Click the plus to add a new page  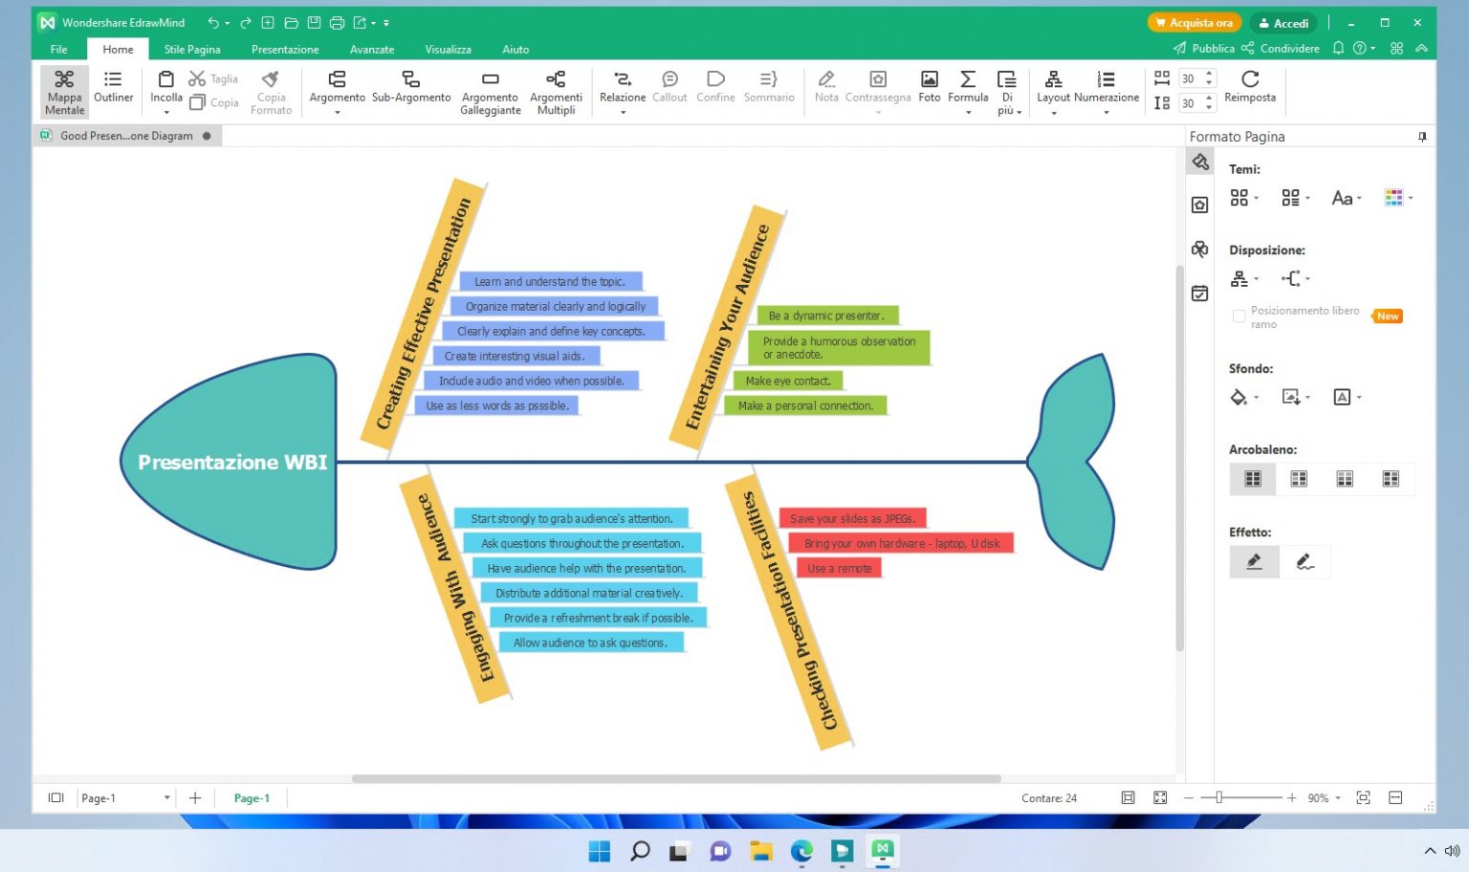(x=194, y=797)
